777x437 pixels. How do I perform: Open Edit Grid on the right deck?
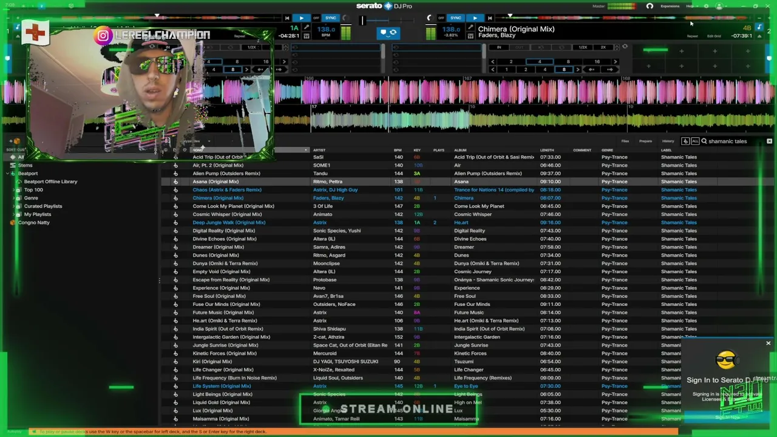[714, 36]
